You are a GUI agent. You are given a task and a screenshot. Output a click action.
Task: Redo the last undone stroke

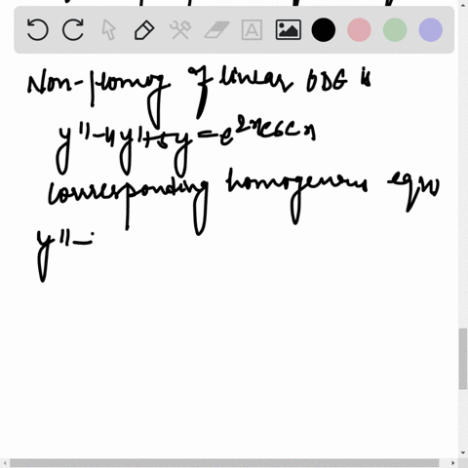[73, 29]
